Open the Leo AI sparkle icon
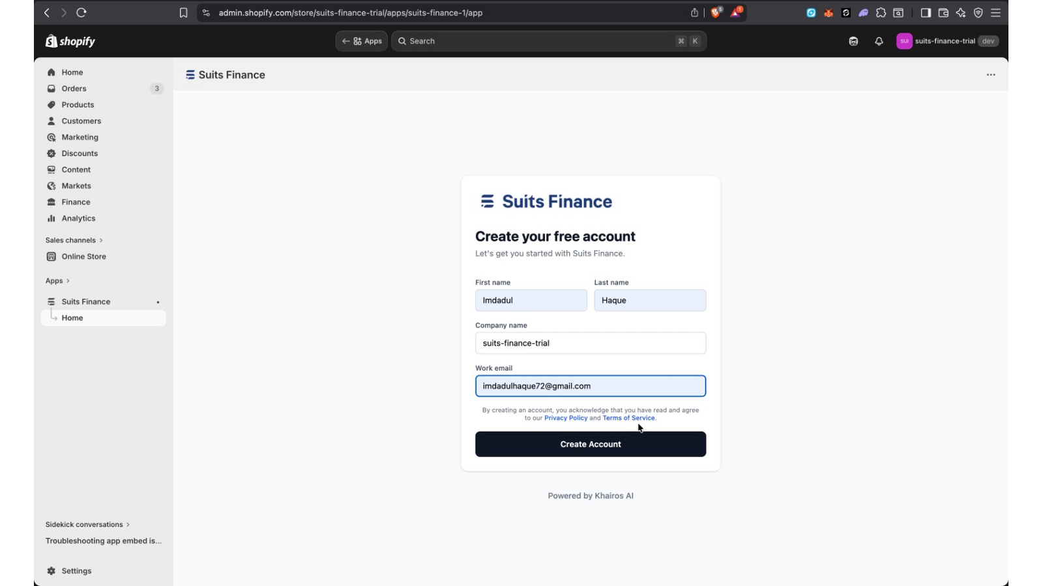Image resolution: width=1043 pixels, height=586 pixels. (961, 12)
